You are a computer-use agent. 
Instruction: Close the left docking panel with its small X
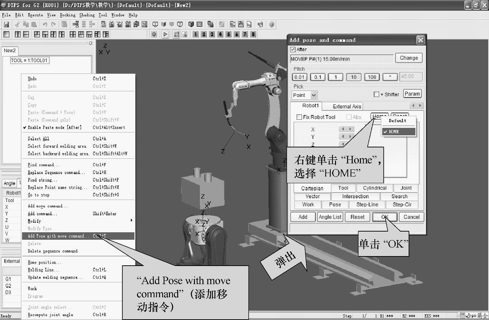(x=90, y=43)
